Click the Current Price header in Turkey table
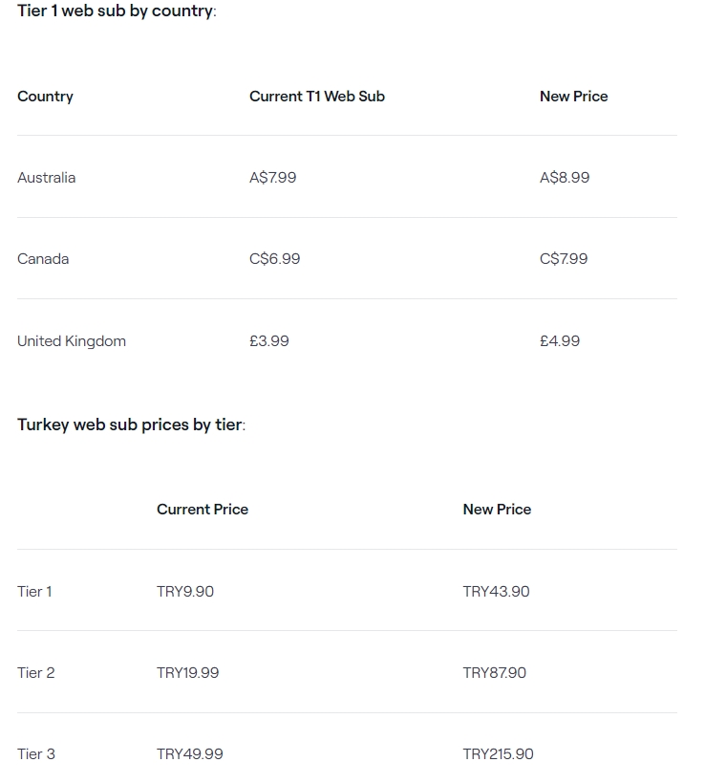 tap(203, 510)
